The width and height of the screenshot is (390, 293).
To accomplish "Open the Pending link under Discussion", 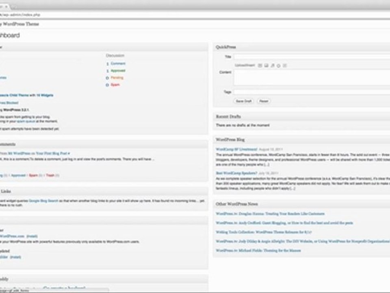I will [117, 78].
